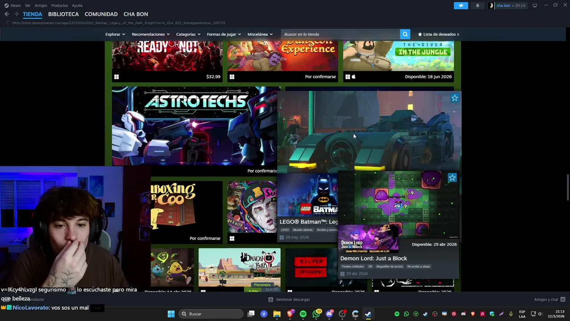The image size is (570, 321).
Task: Expand the 'cha bon' account wallet dropdown
Action: tap(511, 5)
